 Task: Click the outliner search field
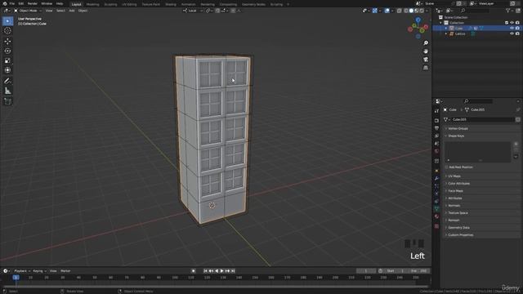click(x=476, y=11)
